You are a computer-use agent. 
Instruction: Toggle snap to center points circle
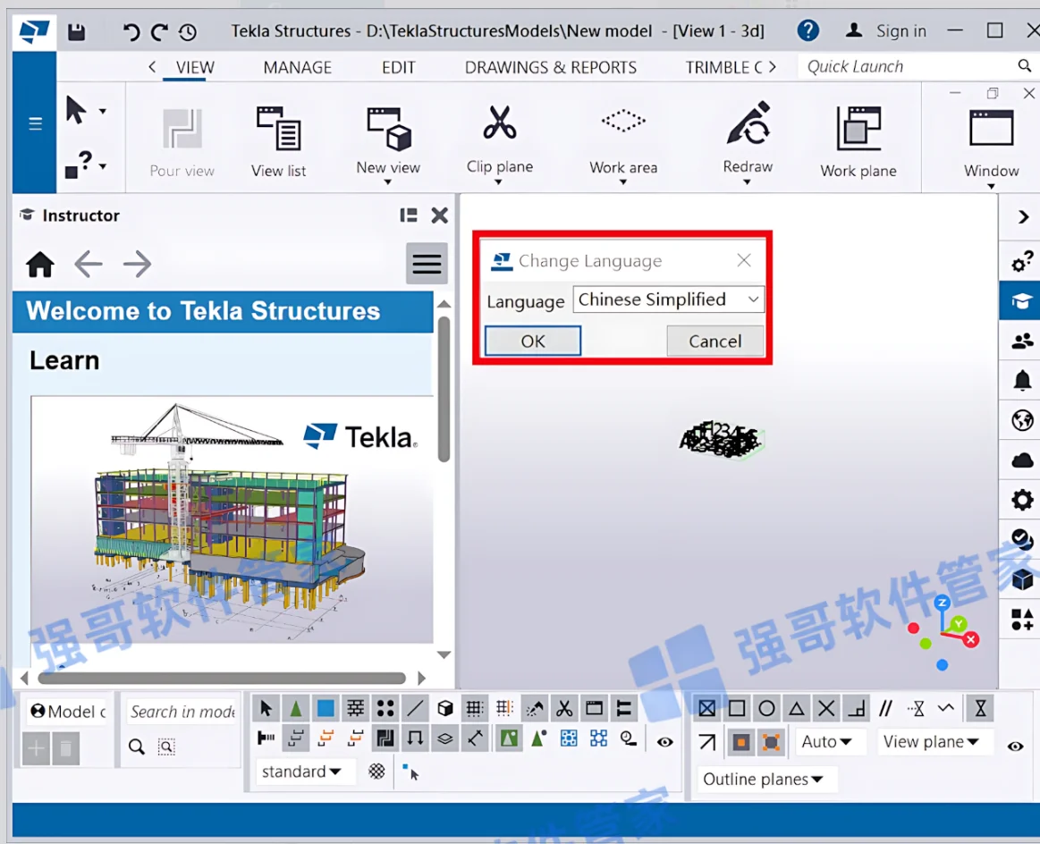[x=766, y=709]
